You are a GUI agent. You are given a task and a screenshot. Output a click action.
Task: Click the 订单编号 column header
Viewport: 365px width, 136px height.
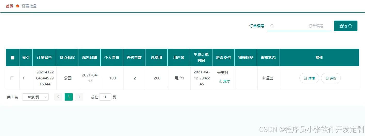[44, 57]
